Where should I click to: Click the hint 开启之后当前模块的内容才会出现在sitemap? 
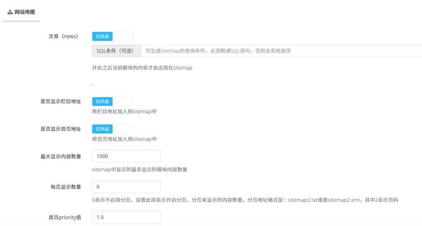[142, 68]
